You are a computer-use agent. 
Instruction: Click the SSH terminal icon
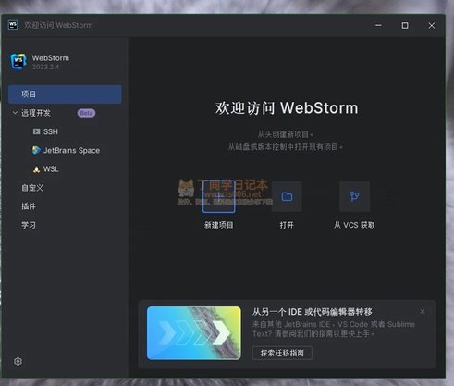click(36, 131)
